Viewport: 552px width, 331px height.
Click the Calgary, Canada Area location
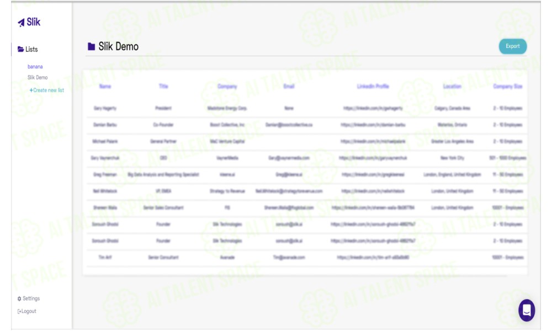point(452,108)
